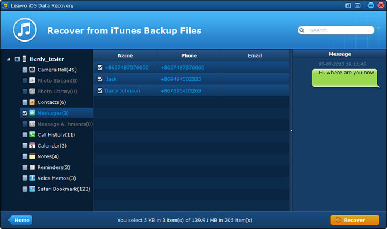Click the Notes notepad icon
This screenshot has width=387, height=229.
[x=32, y=156]
